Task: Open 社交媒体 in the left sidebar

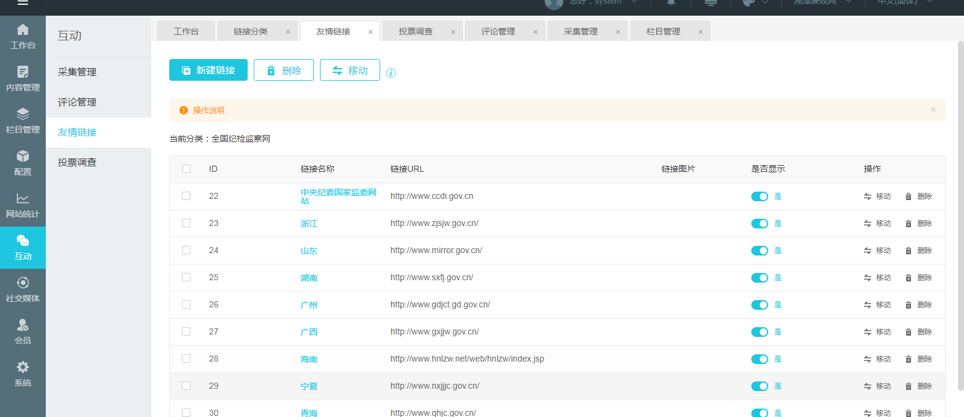Action: point(22,289)
